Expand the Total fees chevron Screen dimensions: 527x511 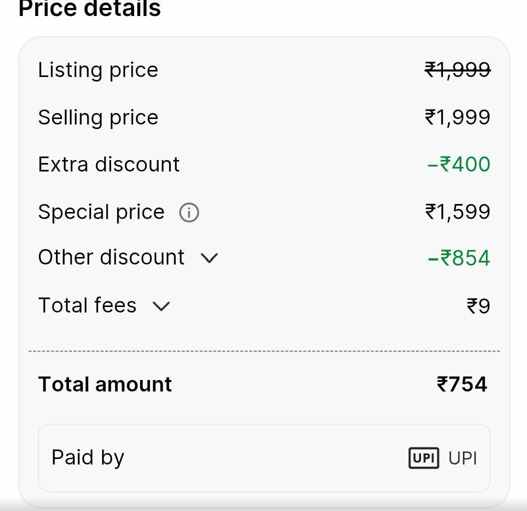pos(161,306)
